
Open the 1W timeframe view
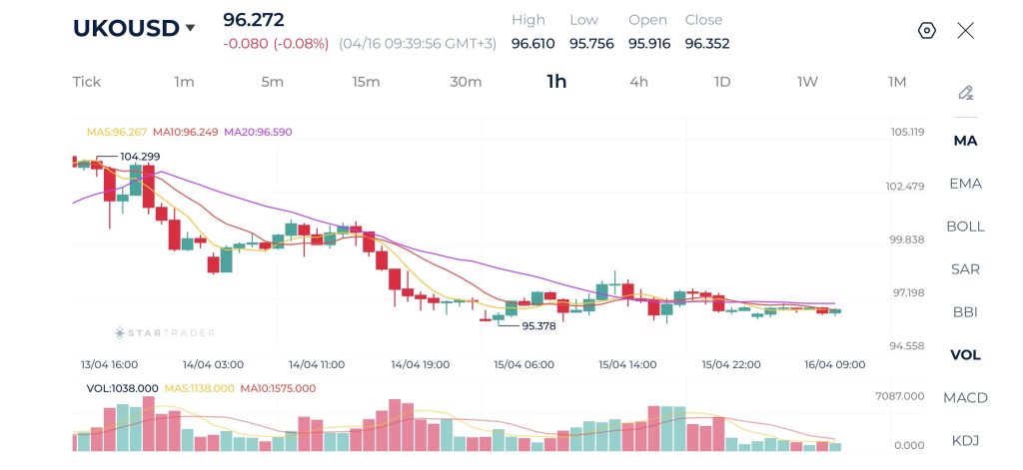807,82
